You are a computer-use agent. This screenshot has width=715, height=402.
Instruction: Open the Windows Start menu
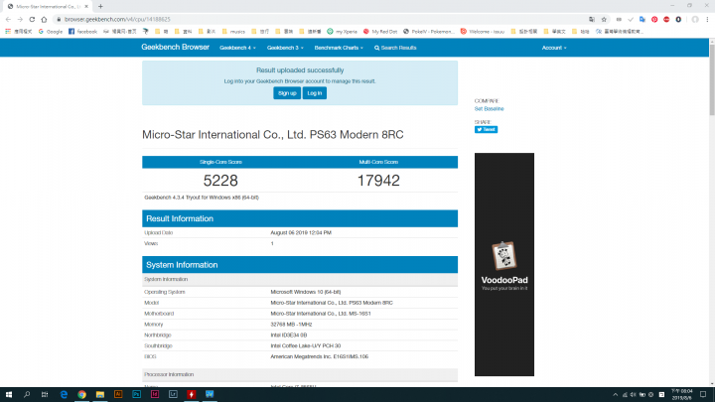coord(9,394)
